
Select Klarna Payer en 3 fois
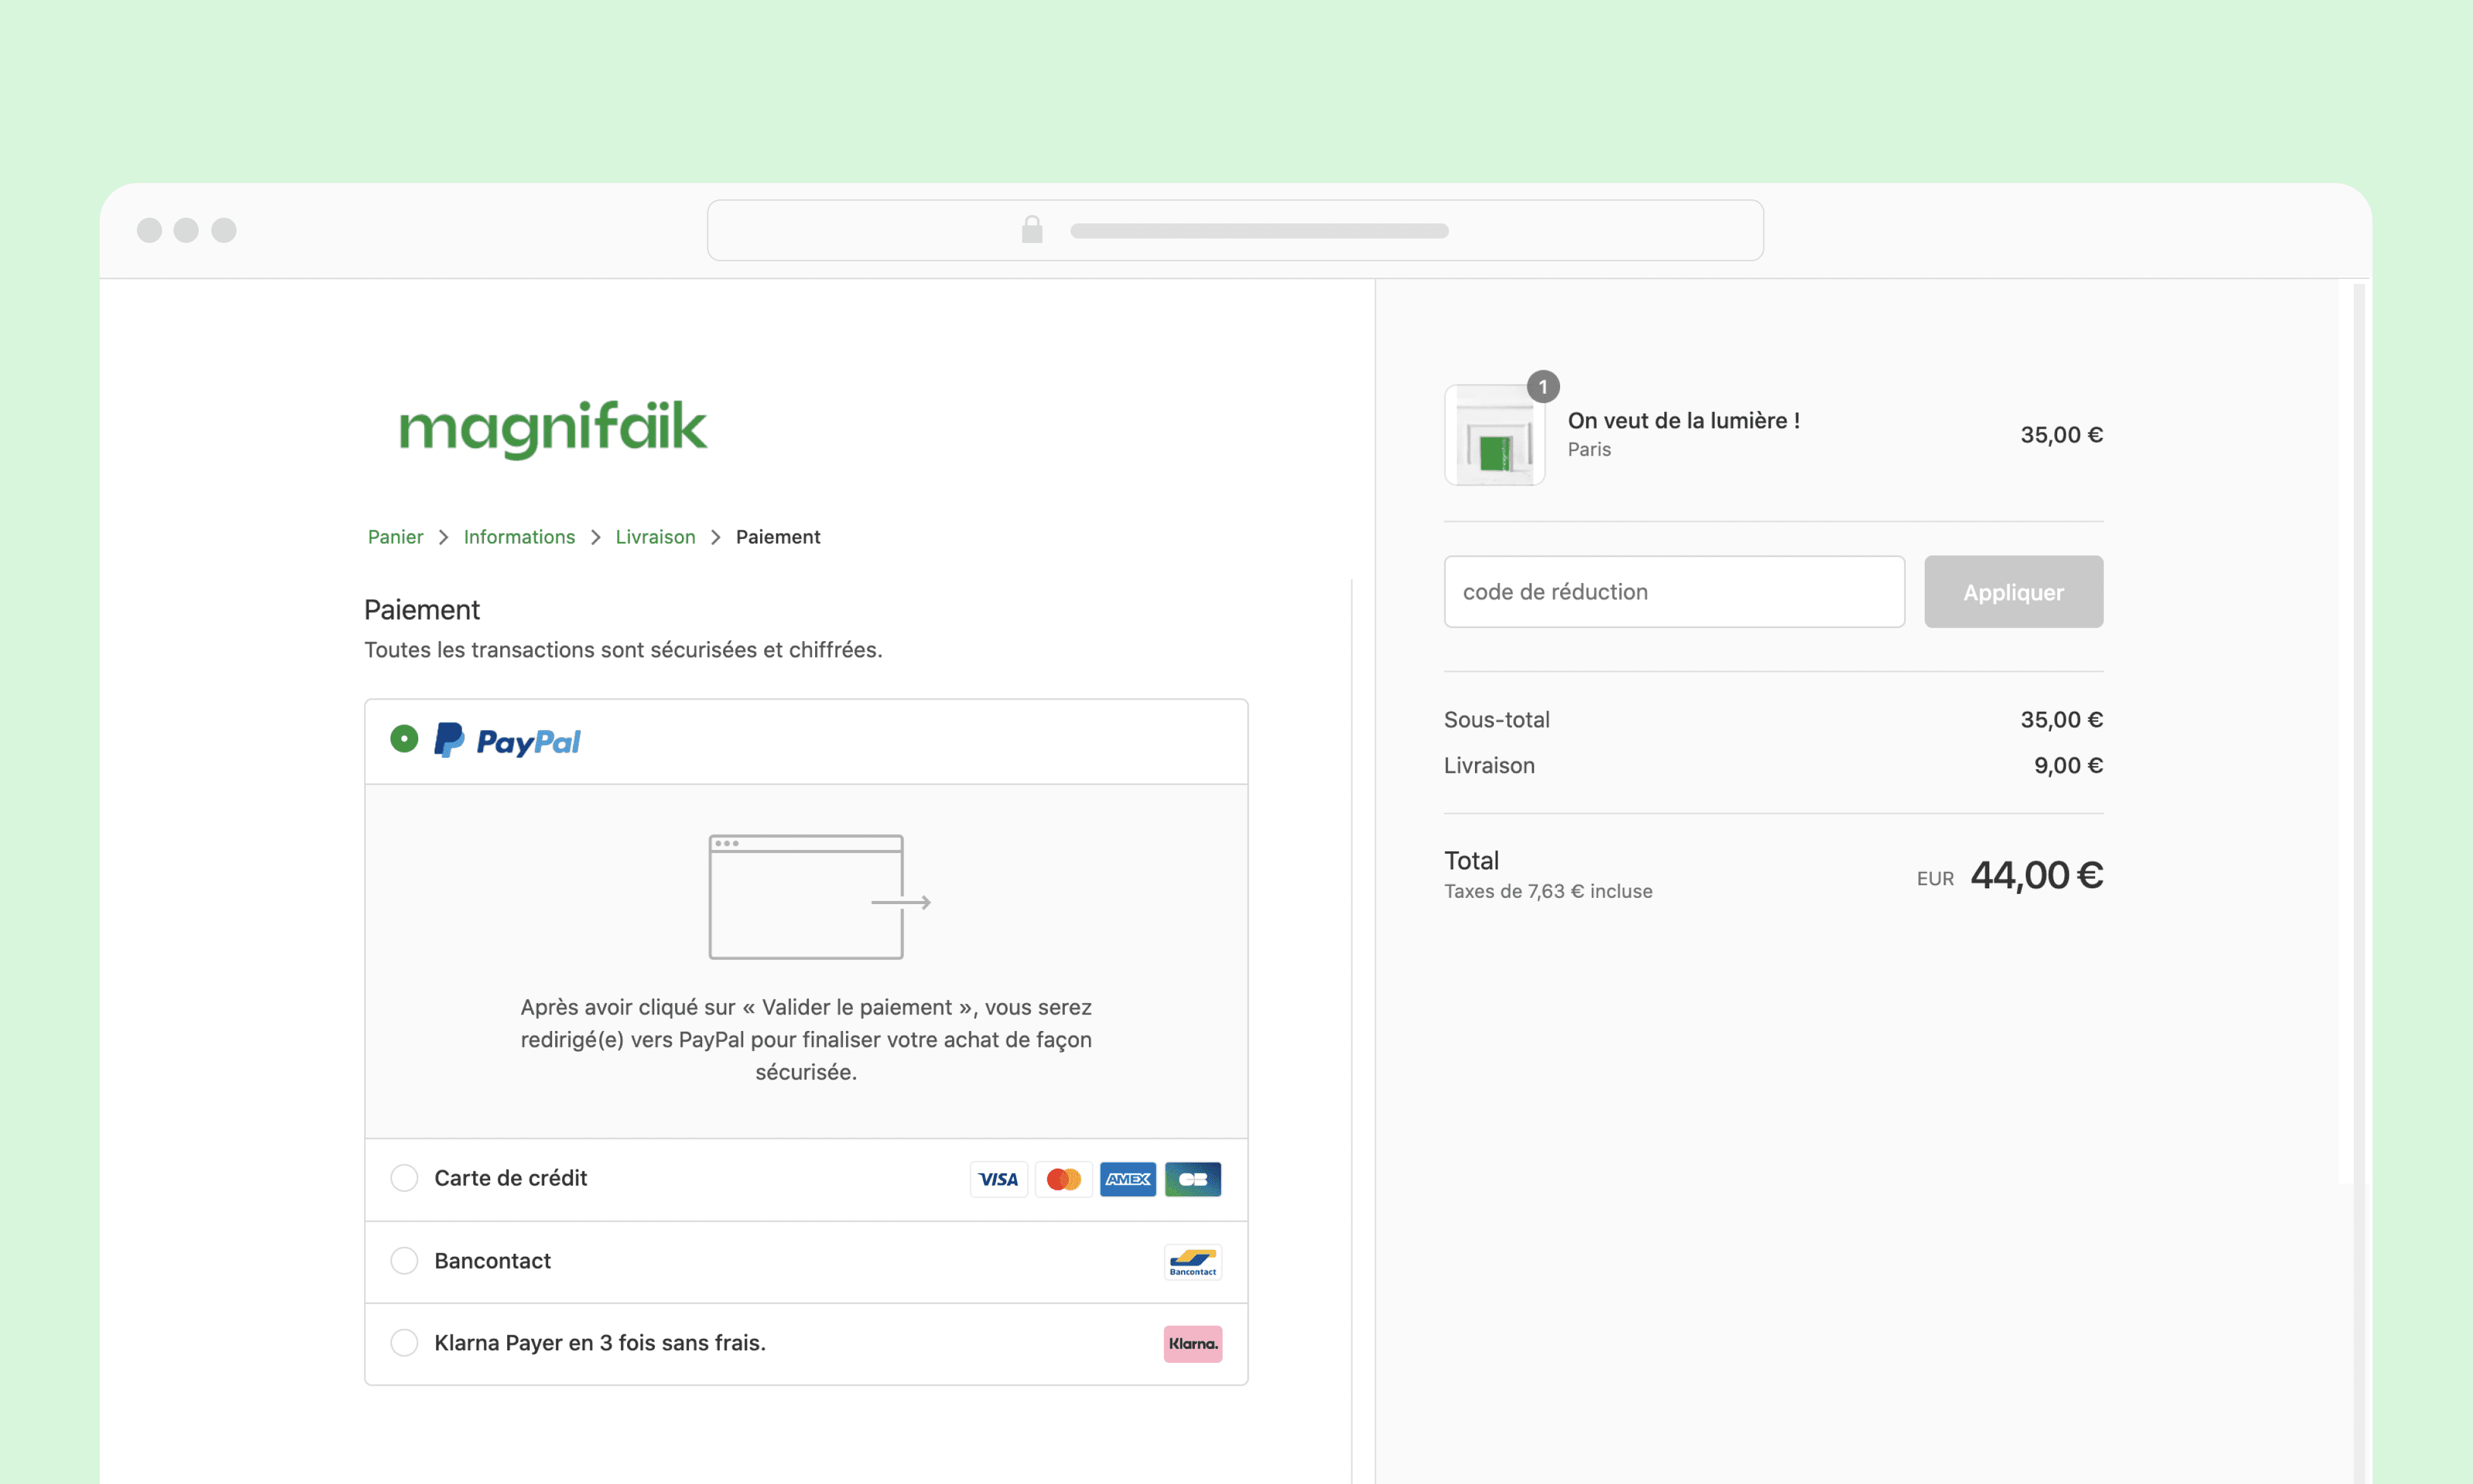pyautogui.click(x=404, y=1343)
